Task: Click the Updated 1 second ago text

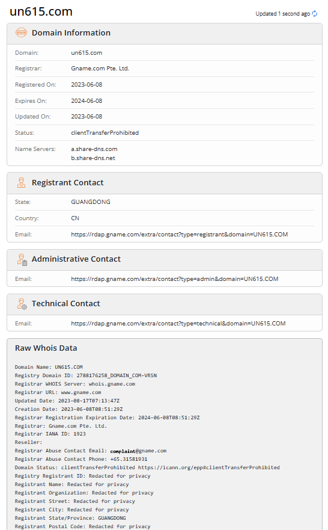Action: tap(282, 13)
